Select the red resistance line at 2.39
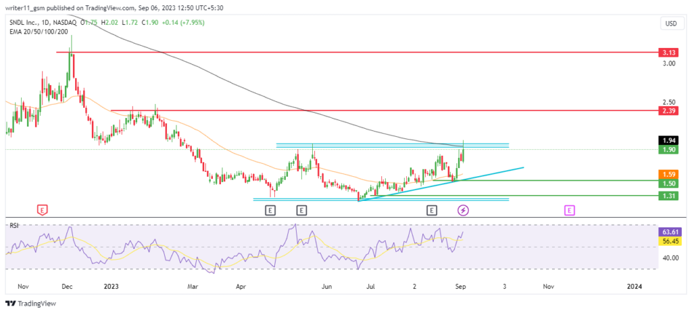This screenshot has width=692, height=313. point(384,110)
